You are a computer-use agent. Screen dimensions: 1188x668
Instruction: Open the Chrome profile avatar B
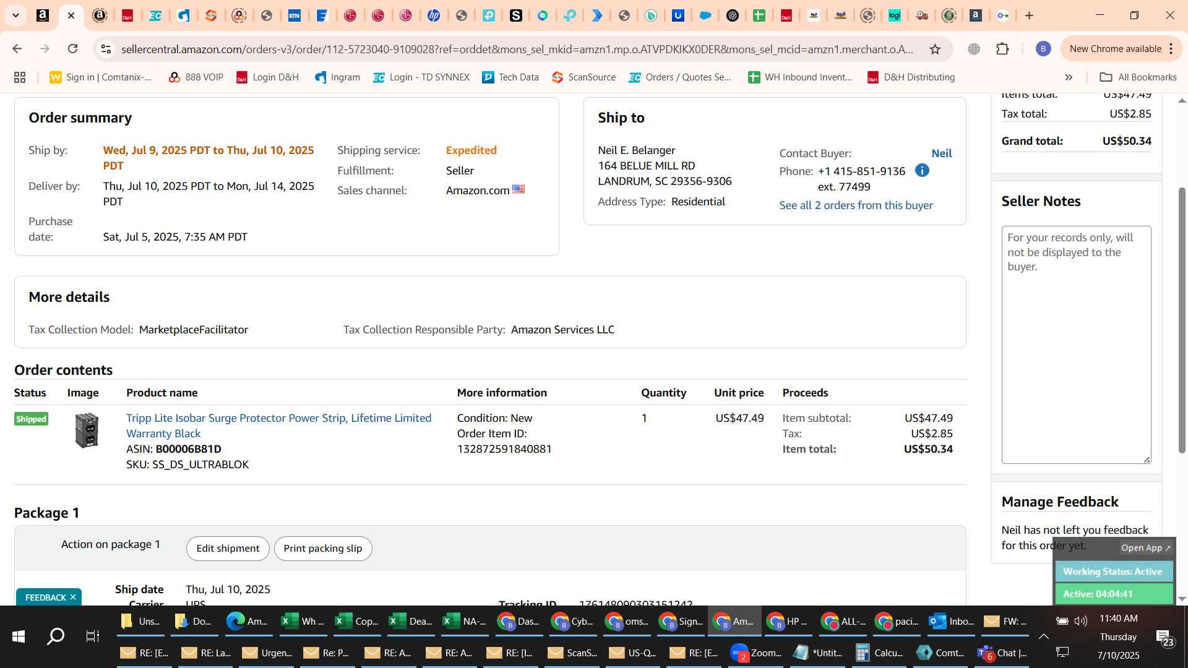coord(1043,49)
